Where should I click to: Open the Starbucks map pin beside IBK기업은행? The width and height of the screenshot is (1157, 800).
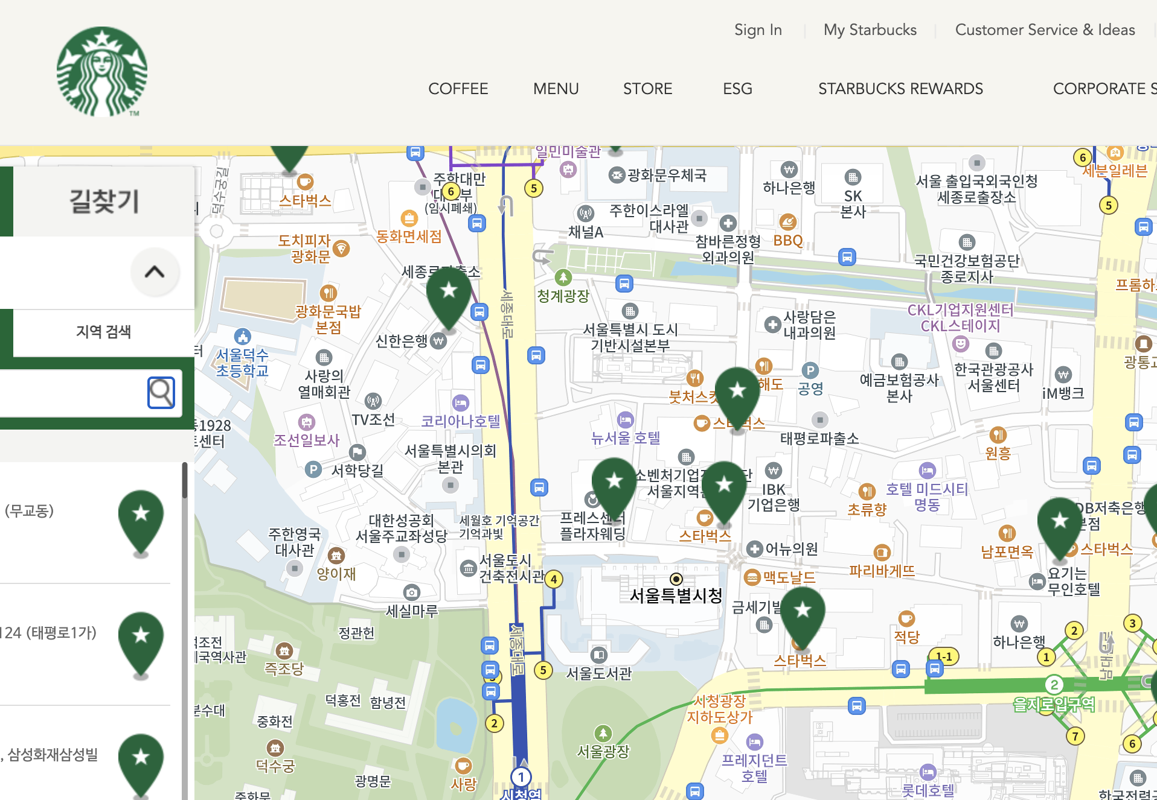click(724, 494)
